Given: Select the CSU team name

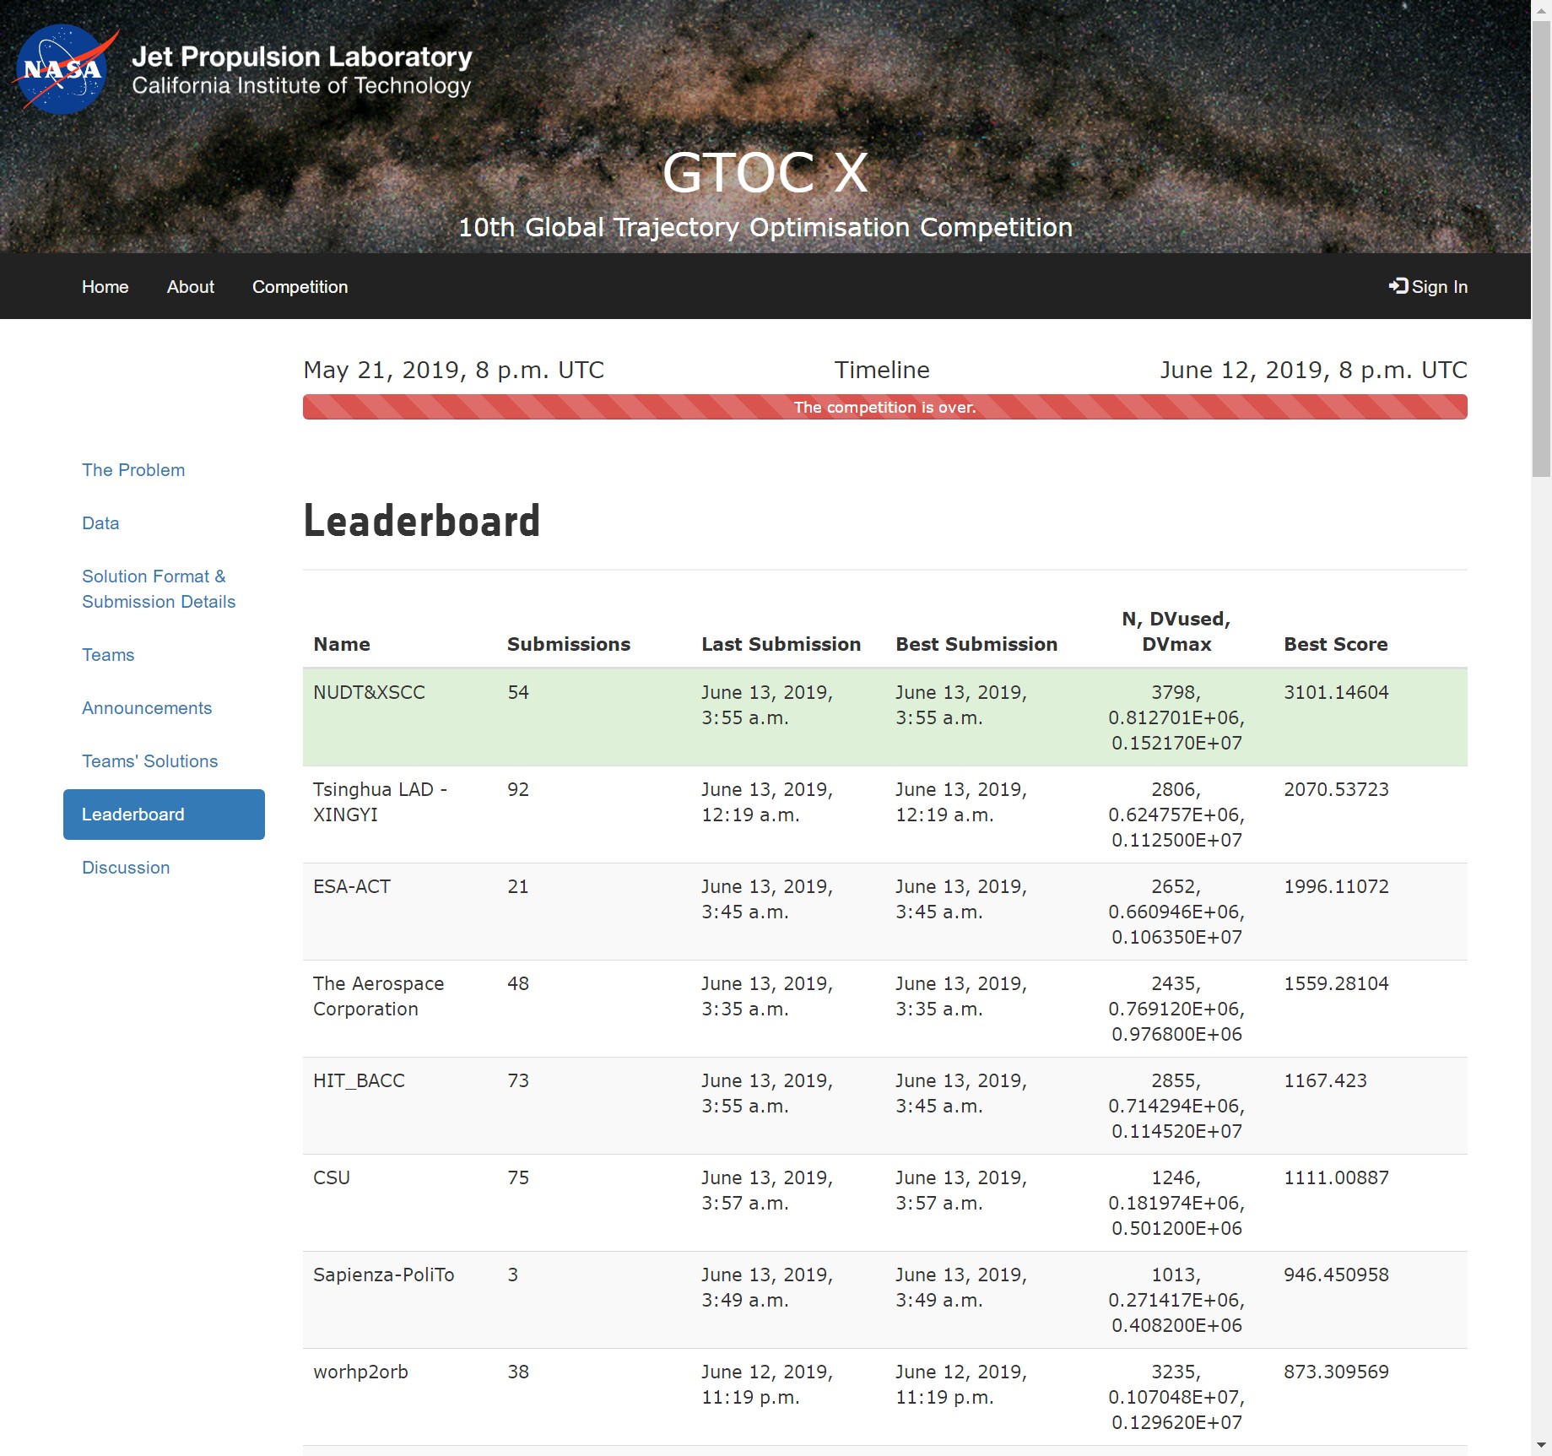Looking at the screenshot, I should 332,1177.
